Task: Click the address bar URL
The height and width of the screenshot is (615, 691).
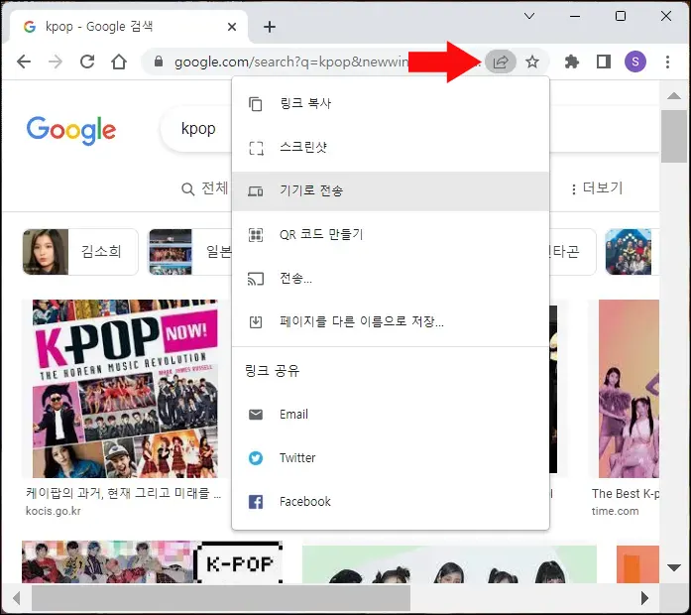Action: (x=290, y=61)
